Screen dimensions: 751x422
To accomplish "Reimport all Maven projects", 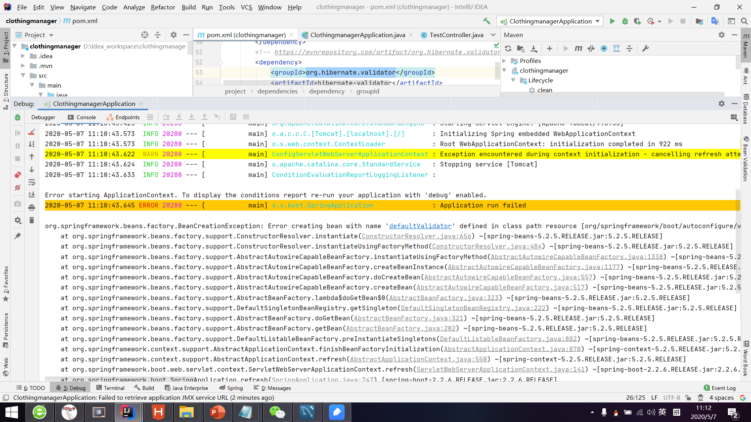I will (508, 48).
